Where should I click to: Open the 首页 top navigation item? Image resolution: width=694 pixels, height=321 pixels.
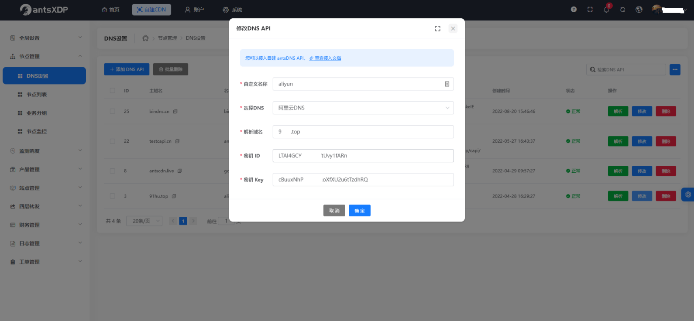click(110, 10)
